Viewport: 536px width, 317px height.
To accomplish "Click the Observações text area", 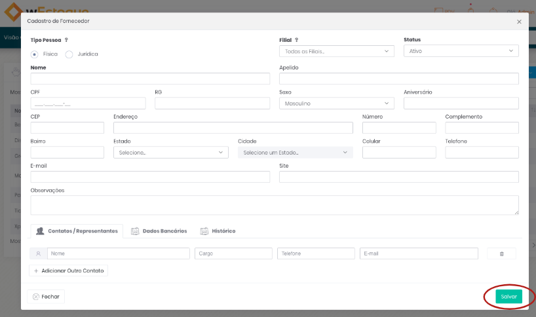I will (x=275, y=205).
